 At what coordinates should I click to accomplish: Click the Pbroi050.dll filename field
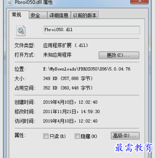coord(92,30)
